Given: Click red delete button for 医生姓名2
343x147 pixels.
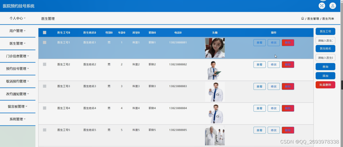Looking at the screenshot, I should pyautogui.click(x=288, y=64).
